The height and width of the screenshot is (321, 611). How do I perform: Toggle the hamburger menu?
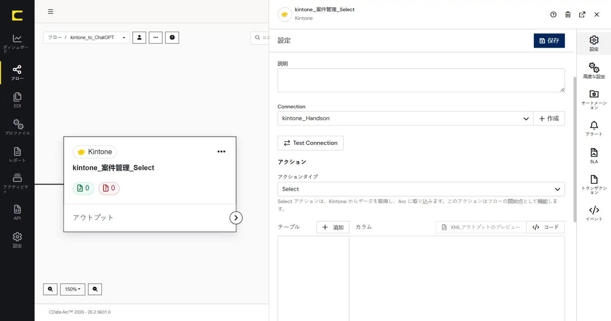[50, 12]
